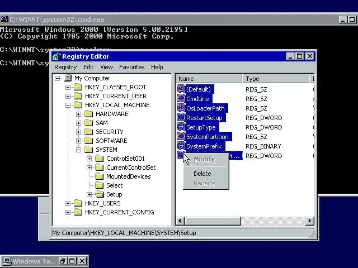The height and width of the screenshot is (268, 358).
Task: Click the OsLoaderPath string value icon
Action: (181, 108)
